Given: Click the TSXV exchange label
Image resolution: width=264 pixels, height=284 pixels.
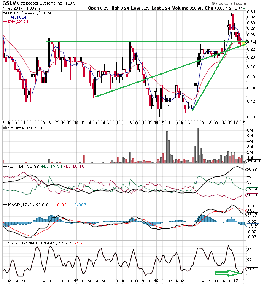Looking at the screenshot, I should (x=70, y=3).
